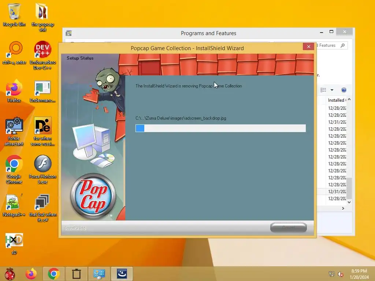Click the muted volume tray icon
Viewport: 375px width, 281px height.
point(340,274)
